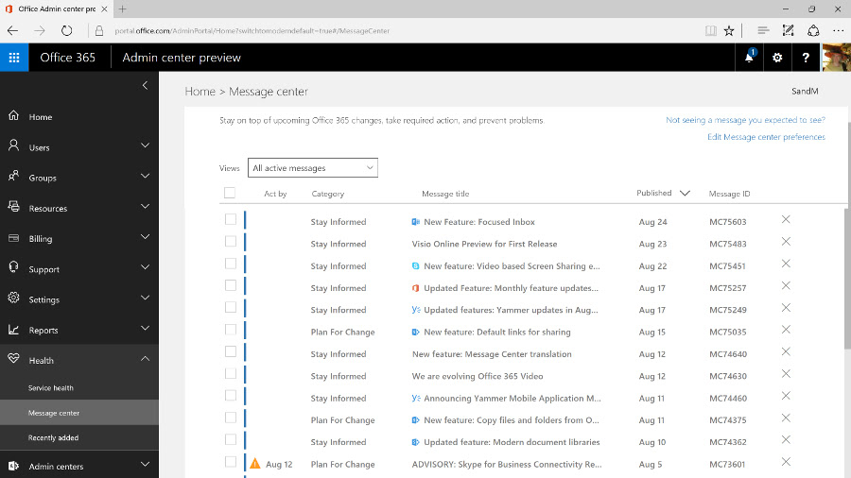Click the Resources icon in sidebar
The width and height of the screenshot is (851, 478).
point(13,207)
